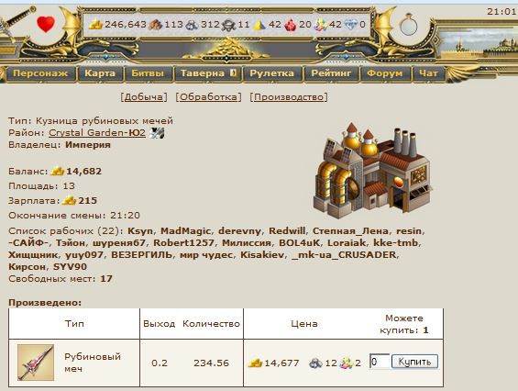This screenshot has width=518, height=391.
Task: Follow the Обработка link
Action: [208, 97]
